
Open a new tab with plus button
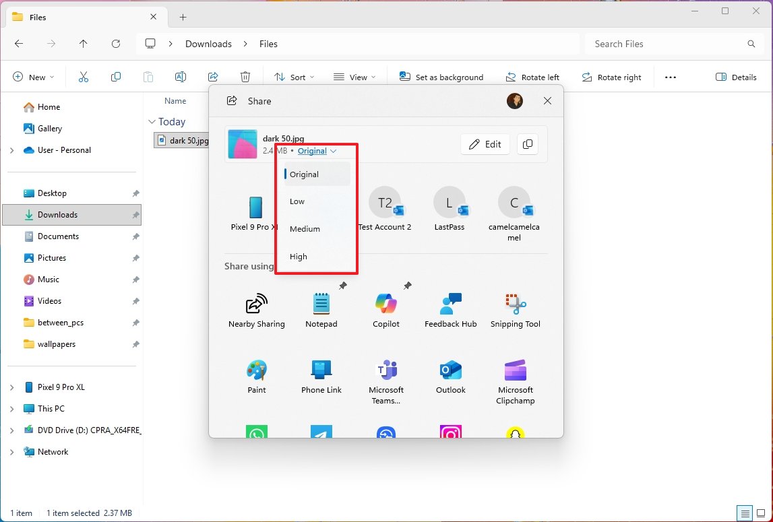(183, 18)
